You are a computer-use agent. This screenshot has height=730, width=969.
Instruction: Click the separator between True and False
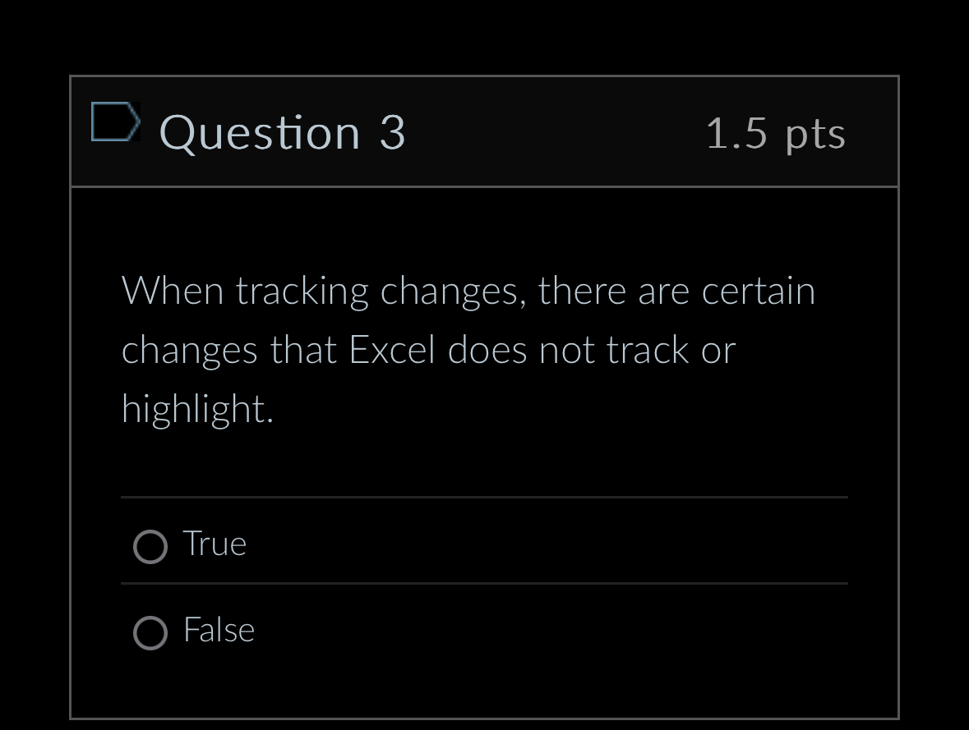[x=483, y=585]
